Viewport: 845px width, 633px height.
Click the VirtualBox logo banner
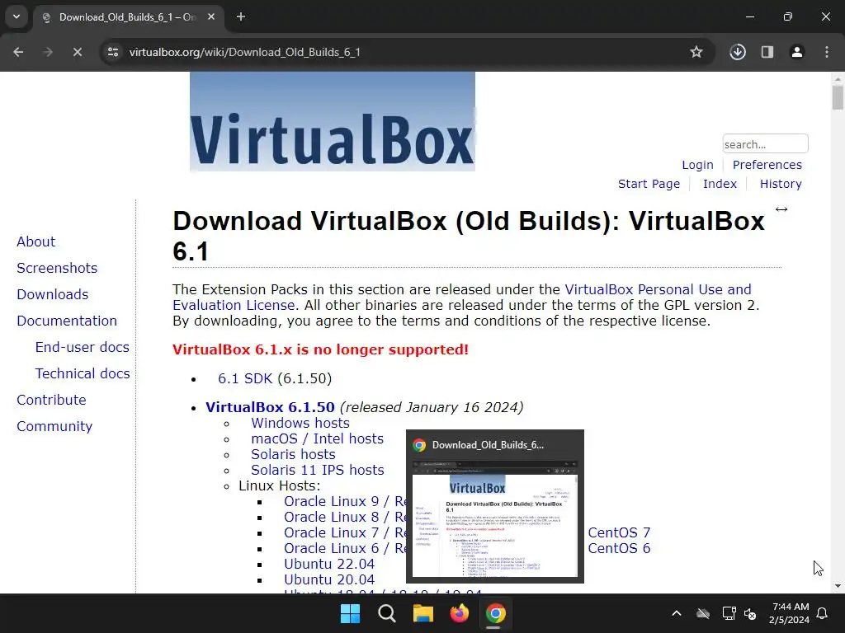(x=332, y=122)
